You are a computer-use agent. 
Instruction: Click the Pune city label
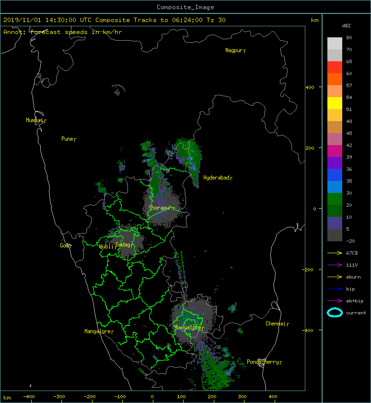pos(67,139)
